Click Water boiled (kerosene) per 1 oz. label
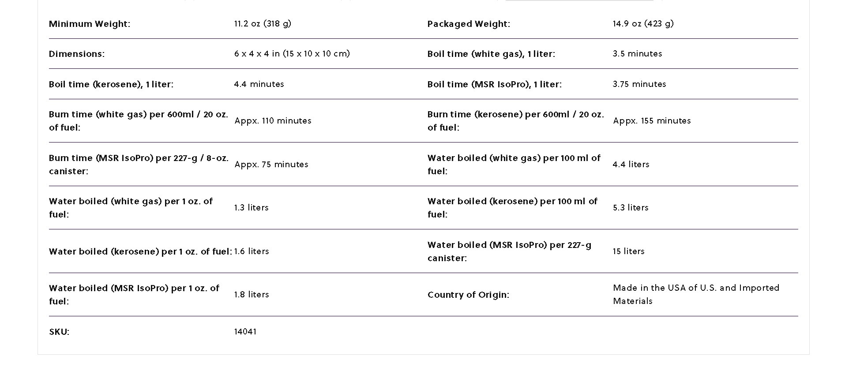This screenshot has width=845, height=375. point(140,251)
